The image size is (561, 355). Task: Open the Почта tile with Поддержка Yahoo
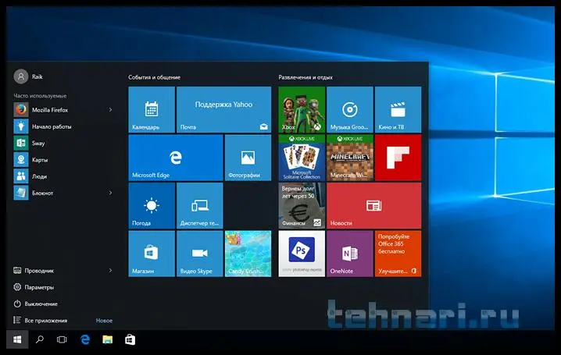coord(224,110)
